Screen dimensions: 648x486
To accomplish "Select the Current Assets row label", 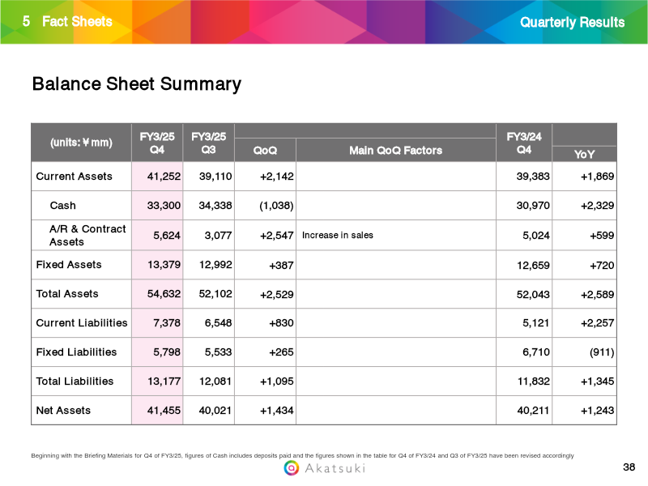I will pos(74,176).
